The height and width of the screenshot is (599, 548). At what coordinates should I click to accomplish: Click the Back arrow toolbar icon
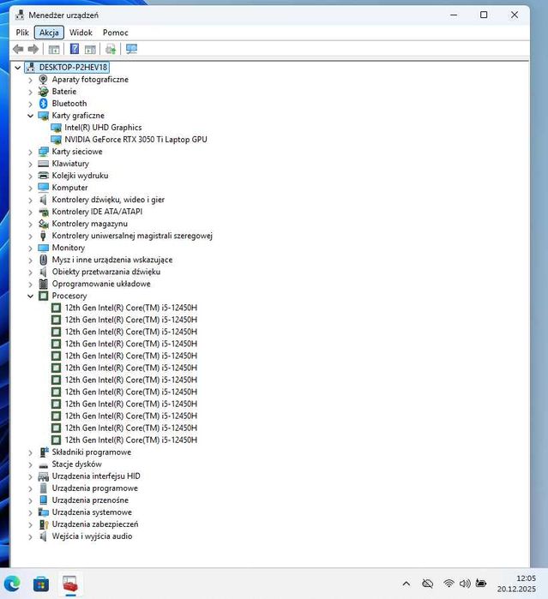point(18,49)
